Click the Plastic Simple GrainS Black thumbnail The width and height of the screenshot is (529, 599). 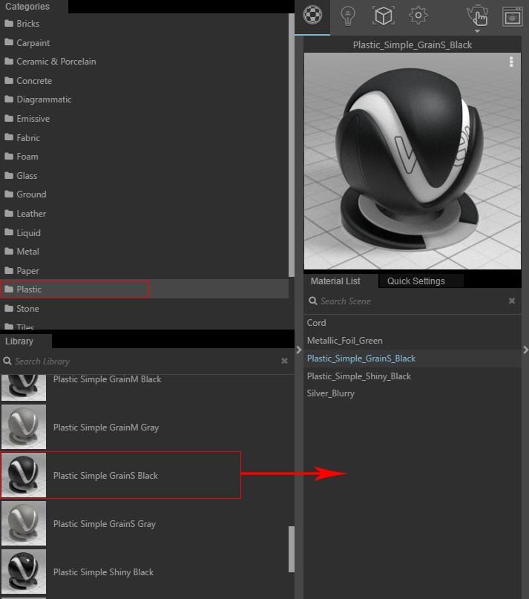coord(24,475)
